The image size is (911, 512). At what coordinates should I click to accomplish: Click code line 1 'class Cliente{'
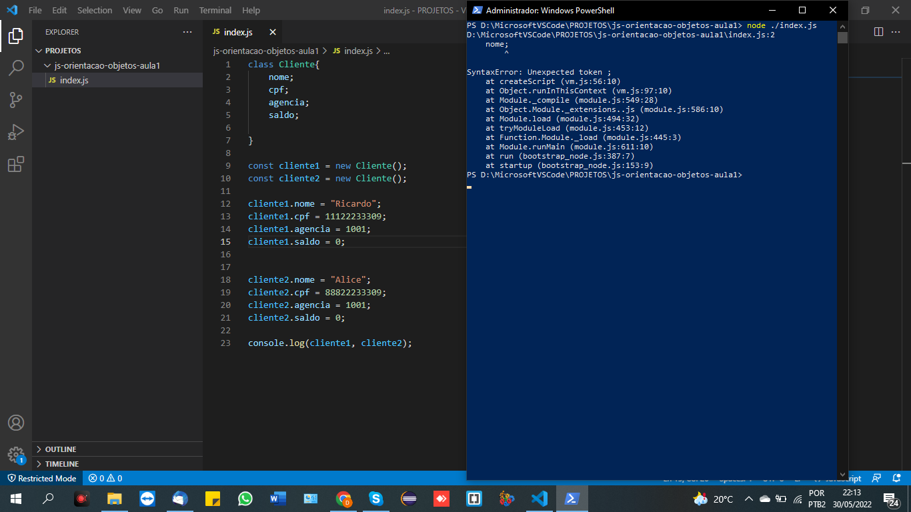click(x=284, y=64)
